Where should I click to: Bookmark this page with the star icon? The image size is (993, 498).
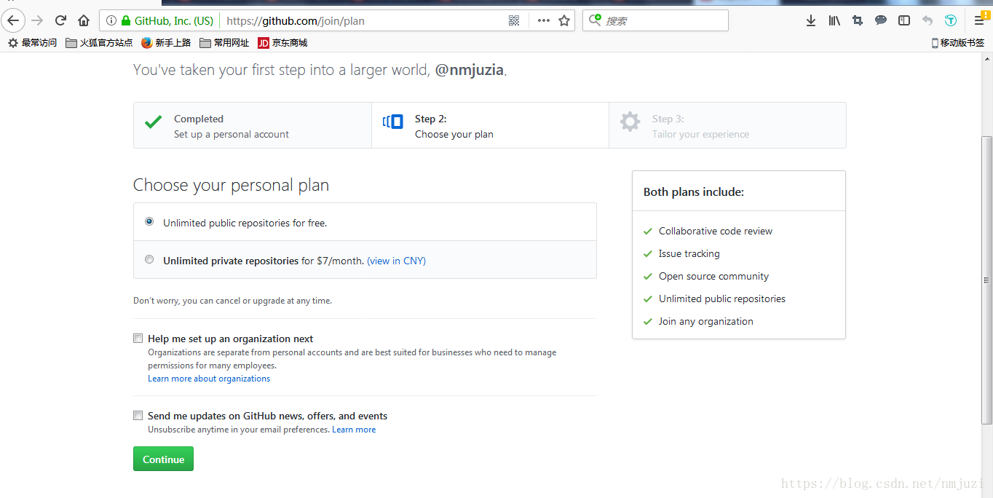564,20
